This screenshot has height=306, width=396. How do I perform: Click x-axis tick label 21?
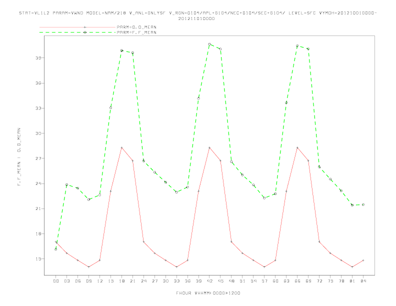click(x=132, y=281)
